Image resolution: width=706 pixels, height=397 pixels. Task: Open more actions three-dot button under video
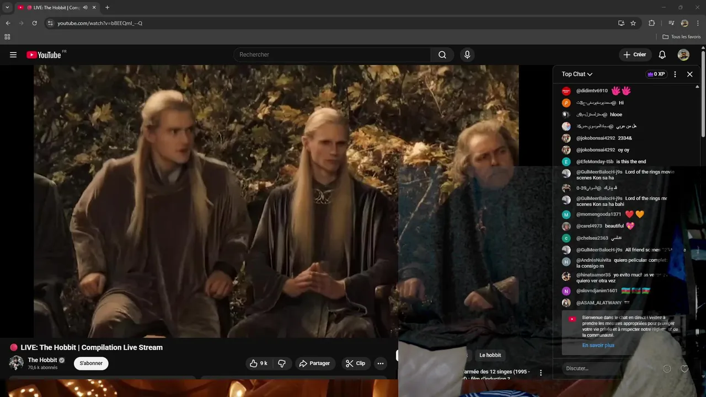coord(381,363)
